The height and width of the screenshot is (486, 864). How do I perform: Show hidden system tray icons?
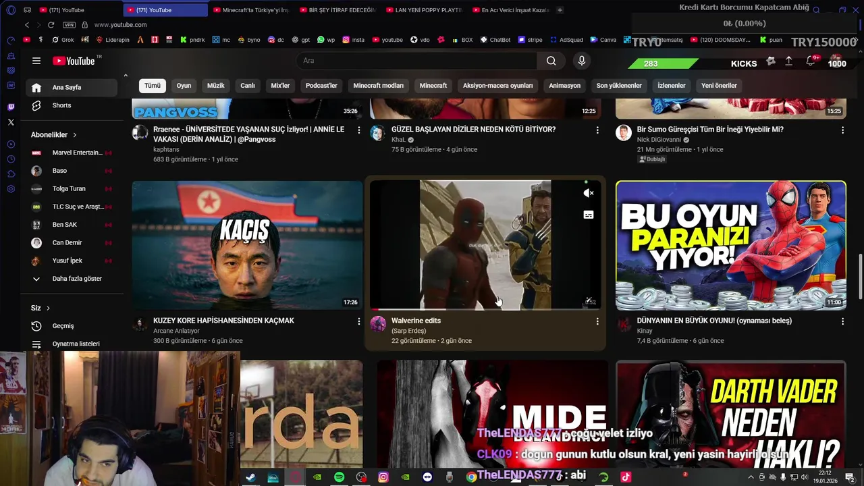coord(752,477)
